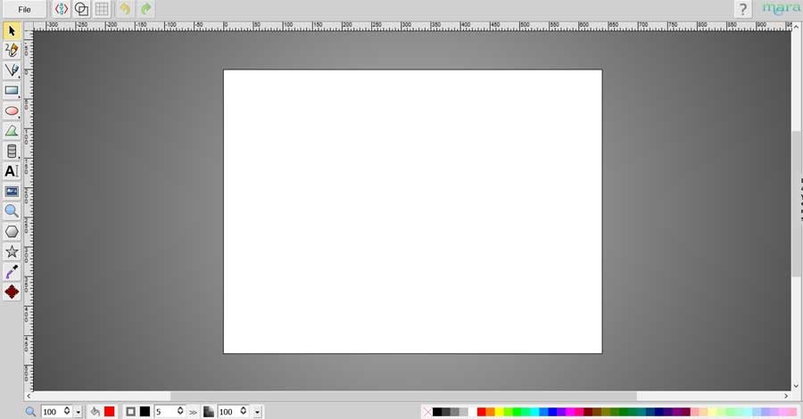Pick the orange palette swatch
The image size is (803, 419).
(x=490, y=412)
